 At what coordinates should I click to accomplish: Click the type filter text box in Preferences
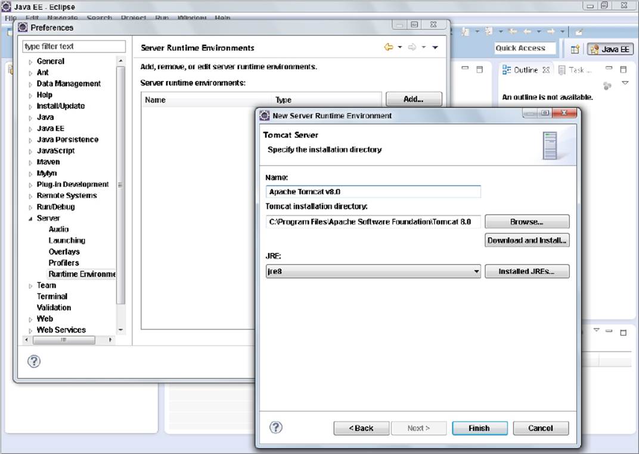74,46
